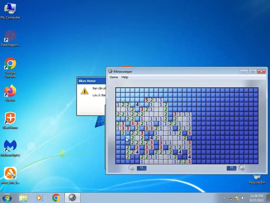
Task: Click the Bkav Home dialog title bar
Action: pyautogui.click(x=91, y=81)
